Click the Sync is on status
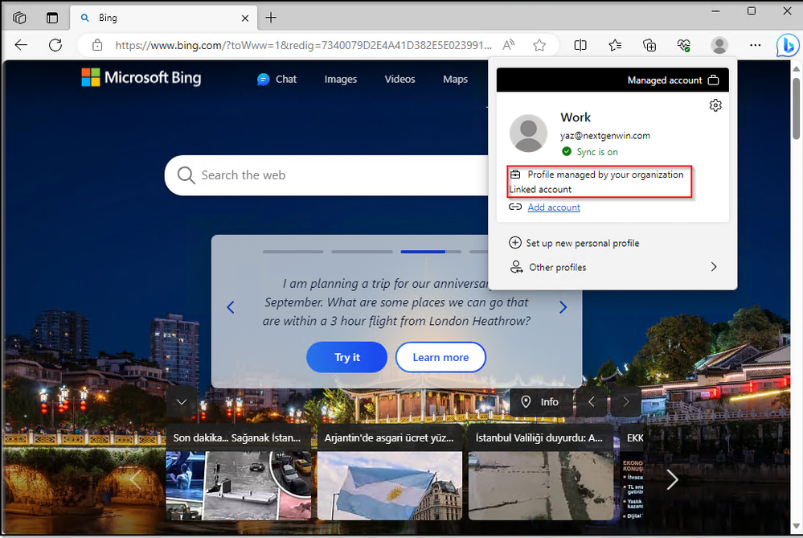This screenshot has width=803, height=538. click(590, 152)
